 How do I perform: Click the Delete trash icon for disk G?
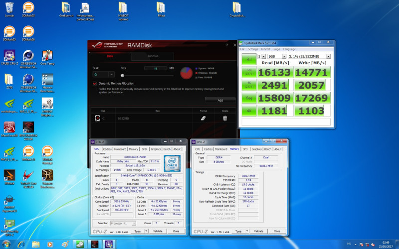[x=225, y=118]
